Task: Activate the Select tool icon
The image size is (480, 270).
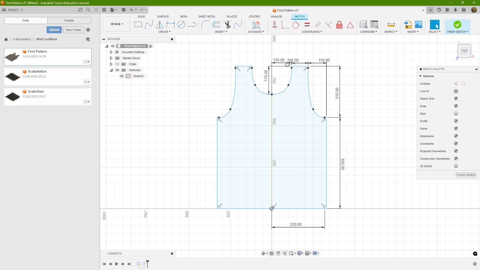Action: coord(434,25)
